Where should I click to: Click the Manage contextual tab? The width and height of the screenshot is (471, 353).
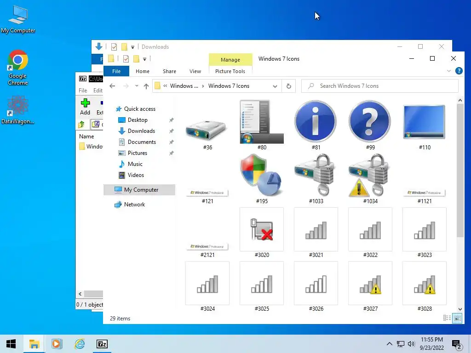pyautogui.click(x=230, y=59)
